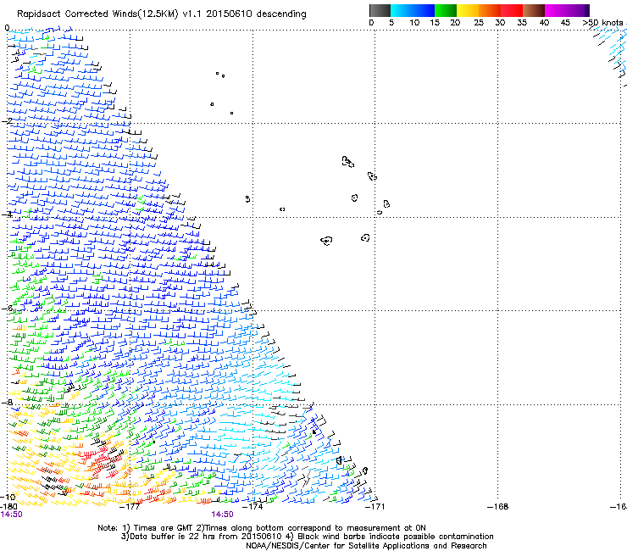Select the '-171' longitude axis label
Viewport: 627px width, 551px height.
pyautogui.click(x=375, y=507)
